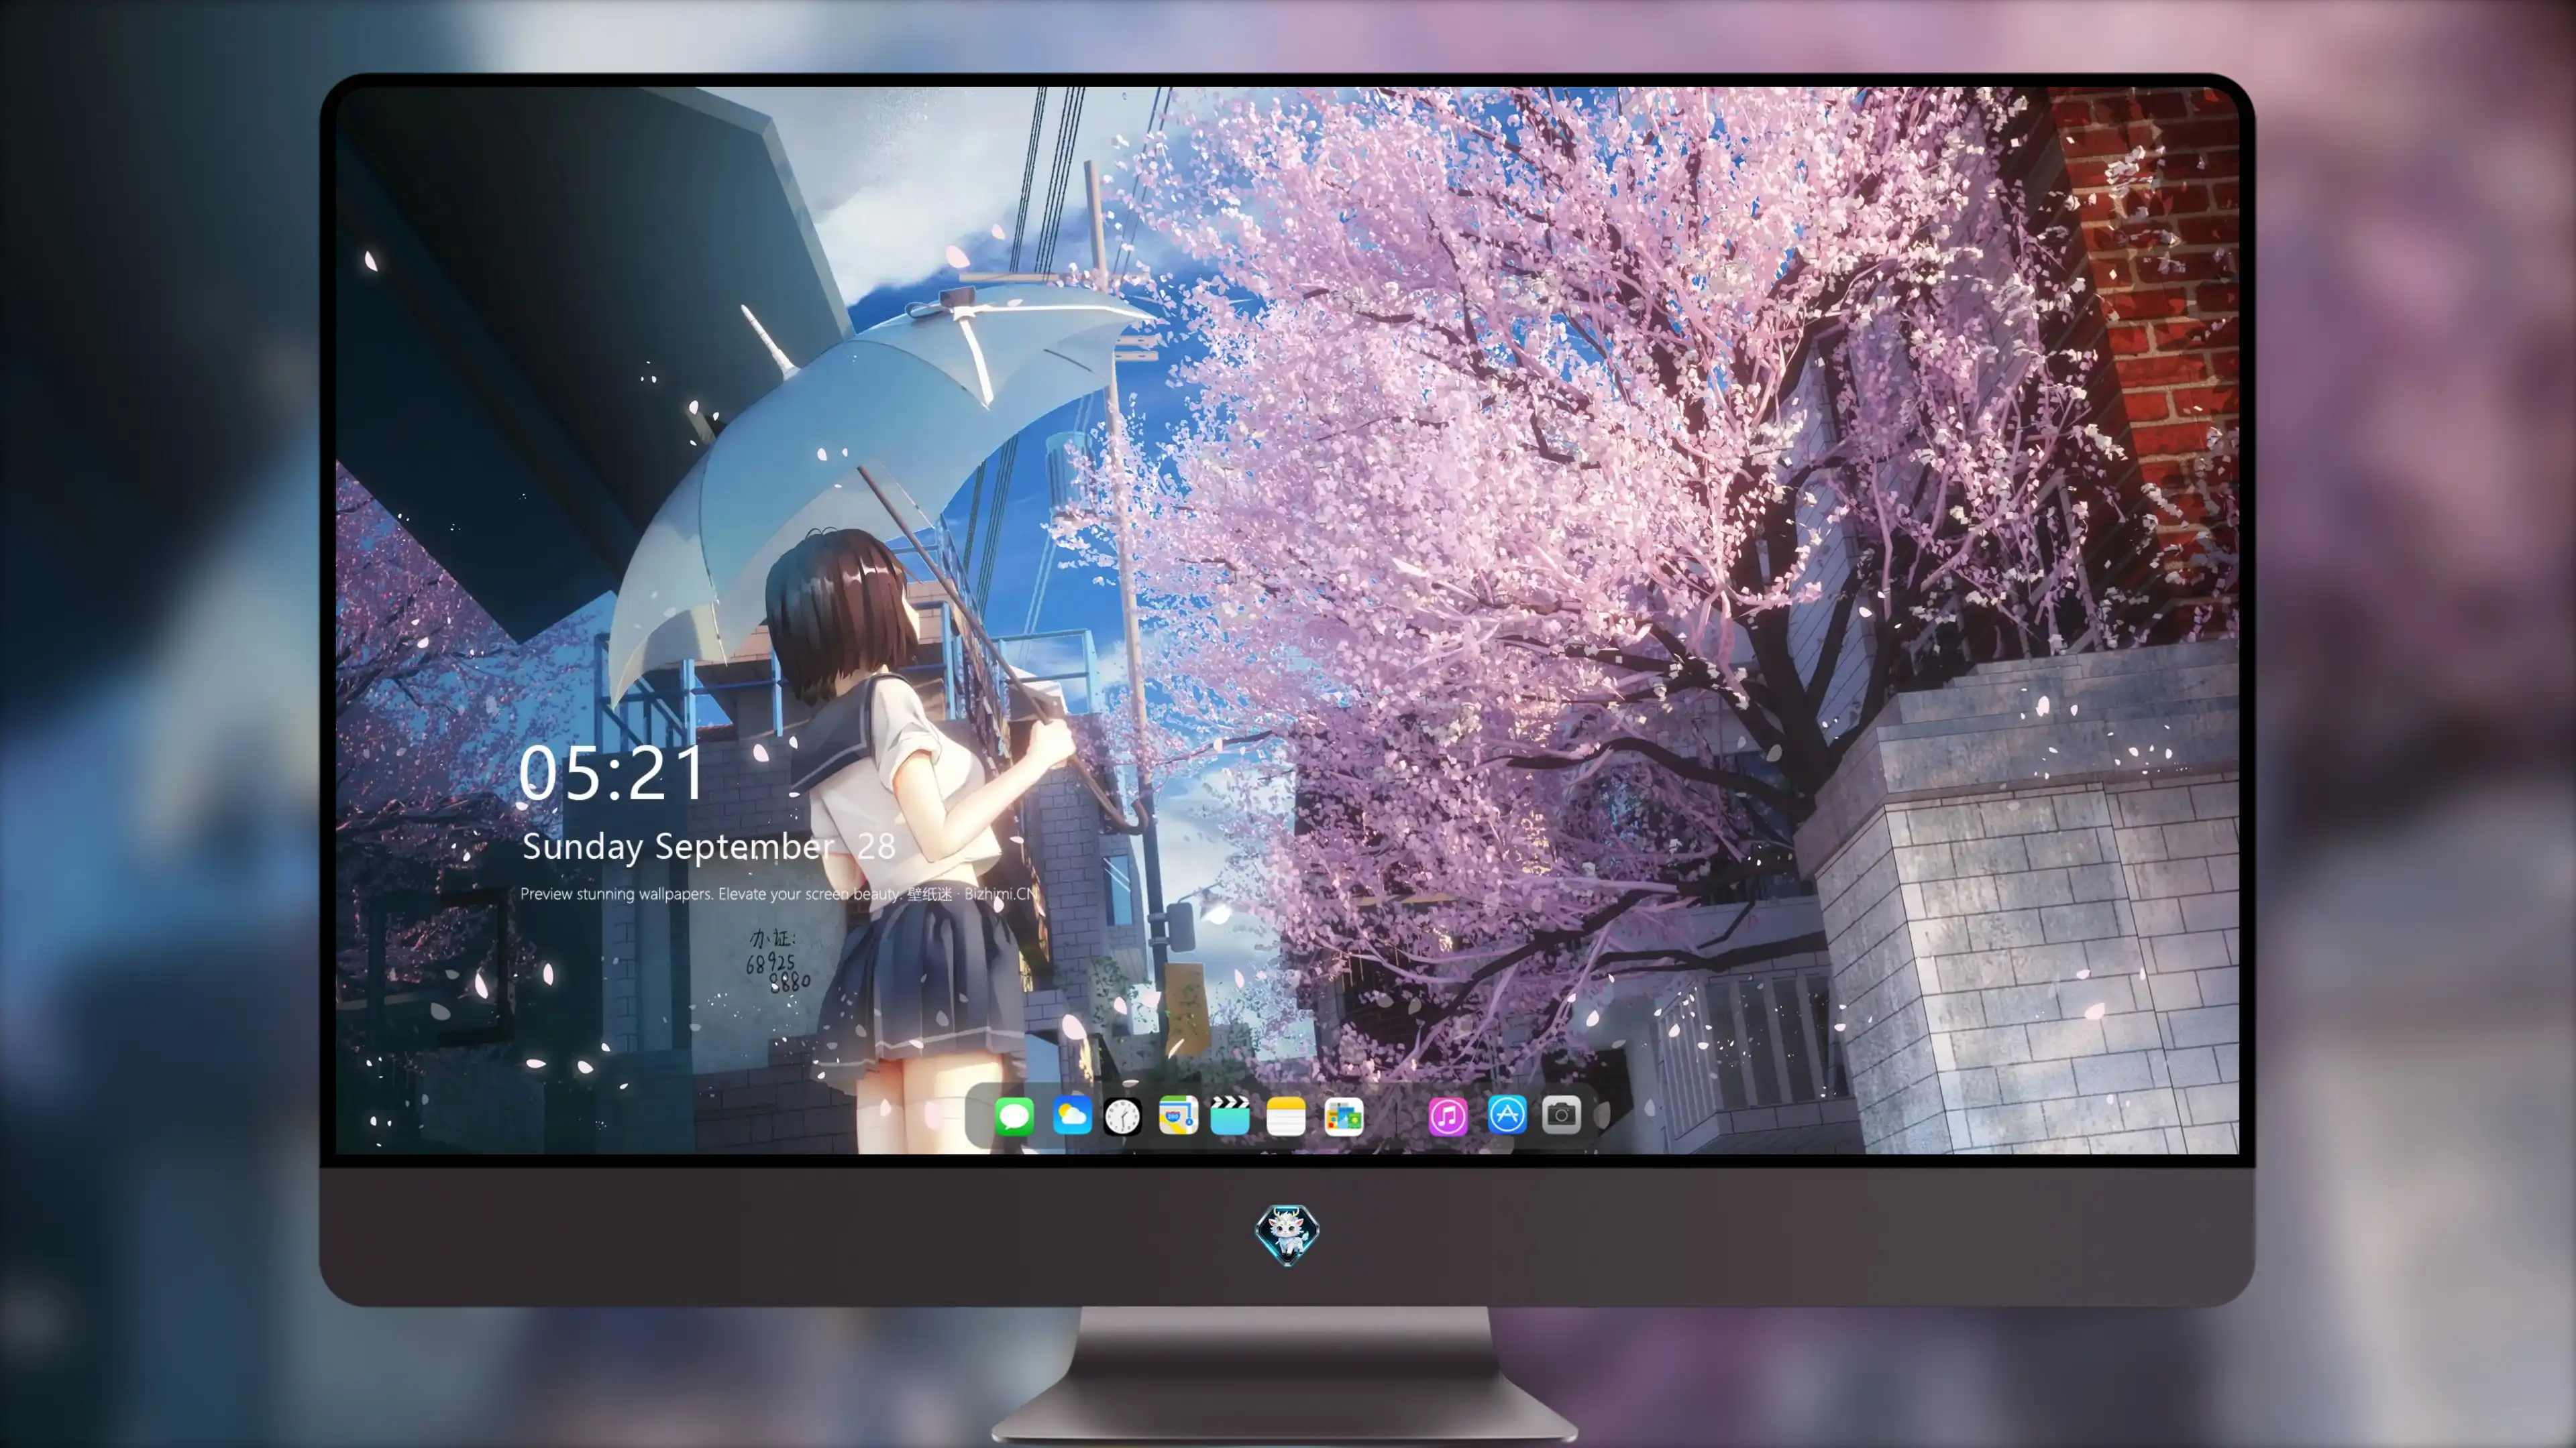
Task: Launch the Videos clapperboard app
Action: click(1230, 1115)
